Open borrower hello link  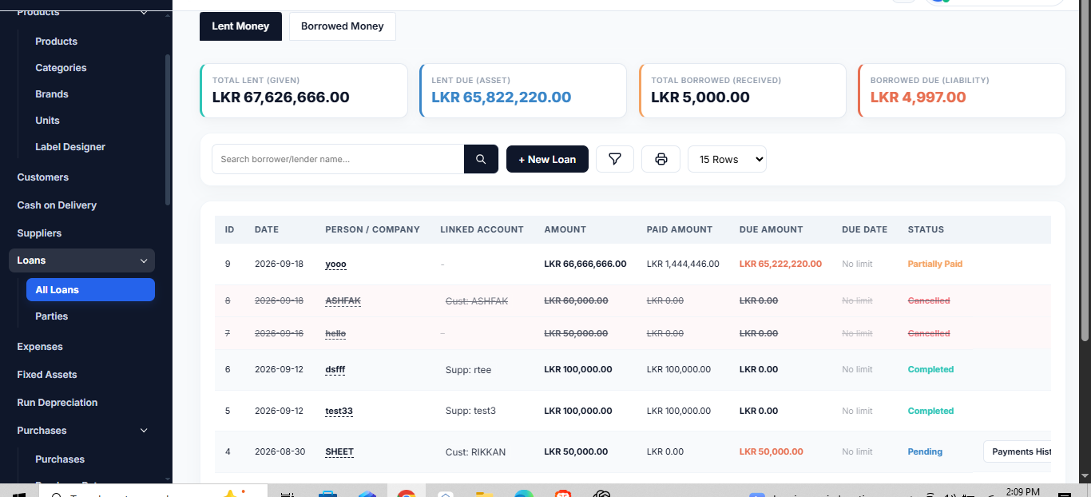point(335,333)
